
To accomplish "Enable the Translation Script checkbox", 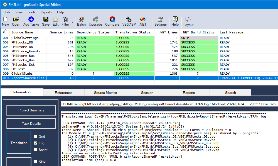I will point(36,150).
